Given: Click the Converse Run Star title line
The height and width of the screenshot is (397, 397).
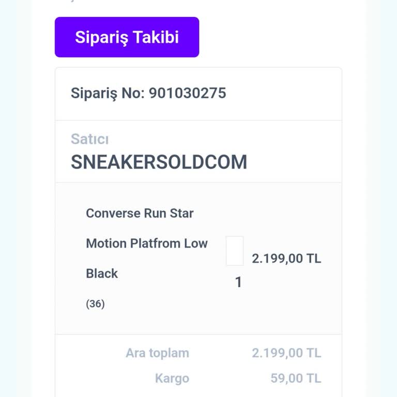Looking at the screenshot, I should [x=140, y=213].
